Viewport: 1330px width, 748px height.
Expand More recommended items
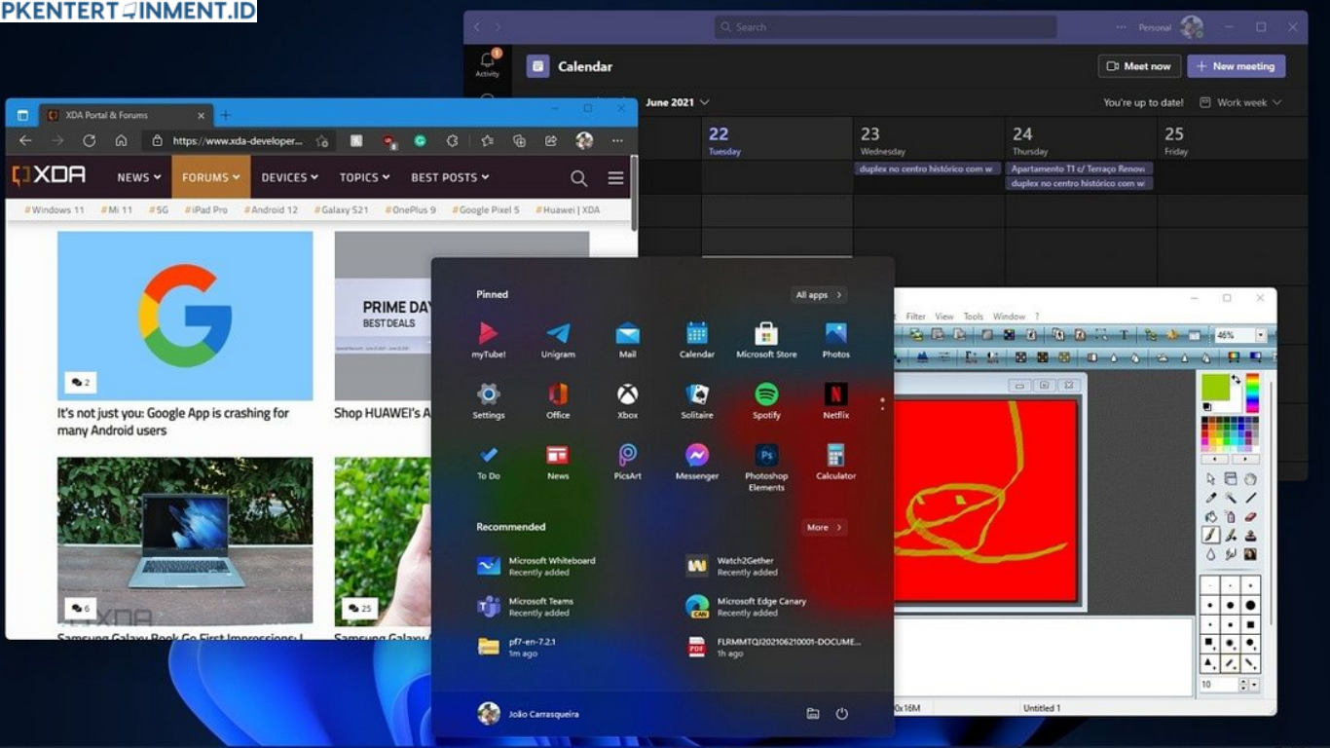[825, 527]
